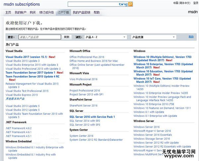Open Visio Professional 2016 link
Screen dimensions: 199x161
pyautogui.click(x=84, y=79)
